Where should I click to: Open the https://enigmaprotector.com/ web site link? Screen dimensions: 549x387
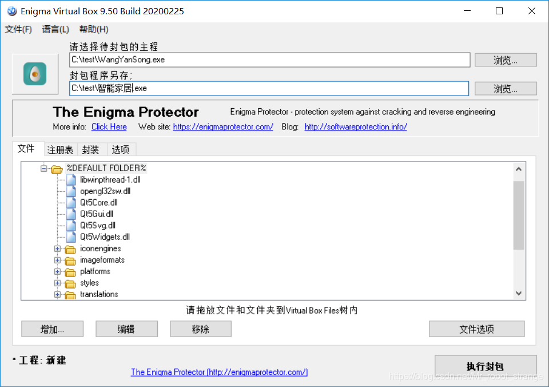tap(223, 127)
